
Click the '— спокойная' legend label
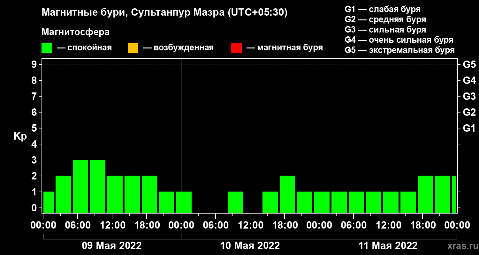pos(84,48)
